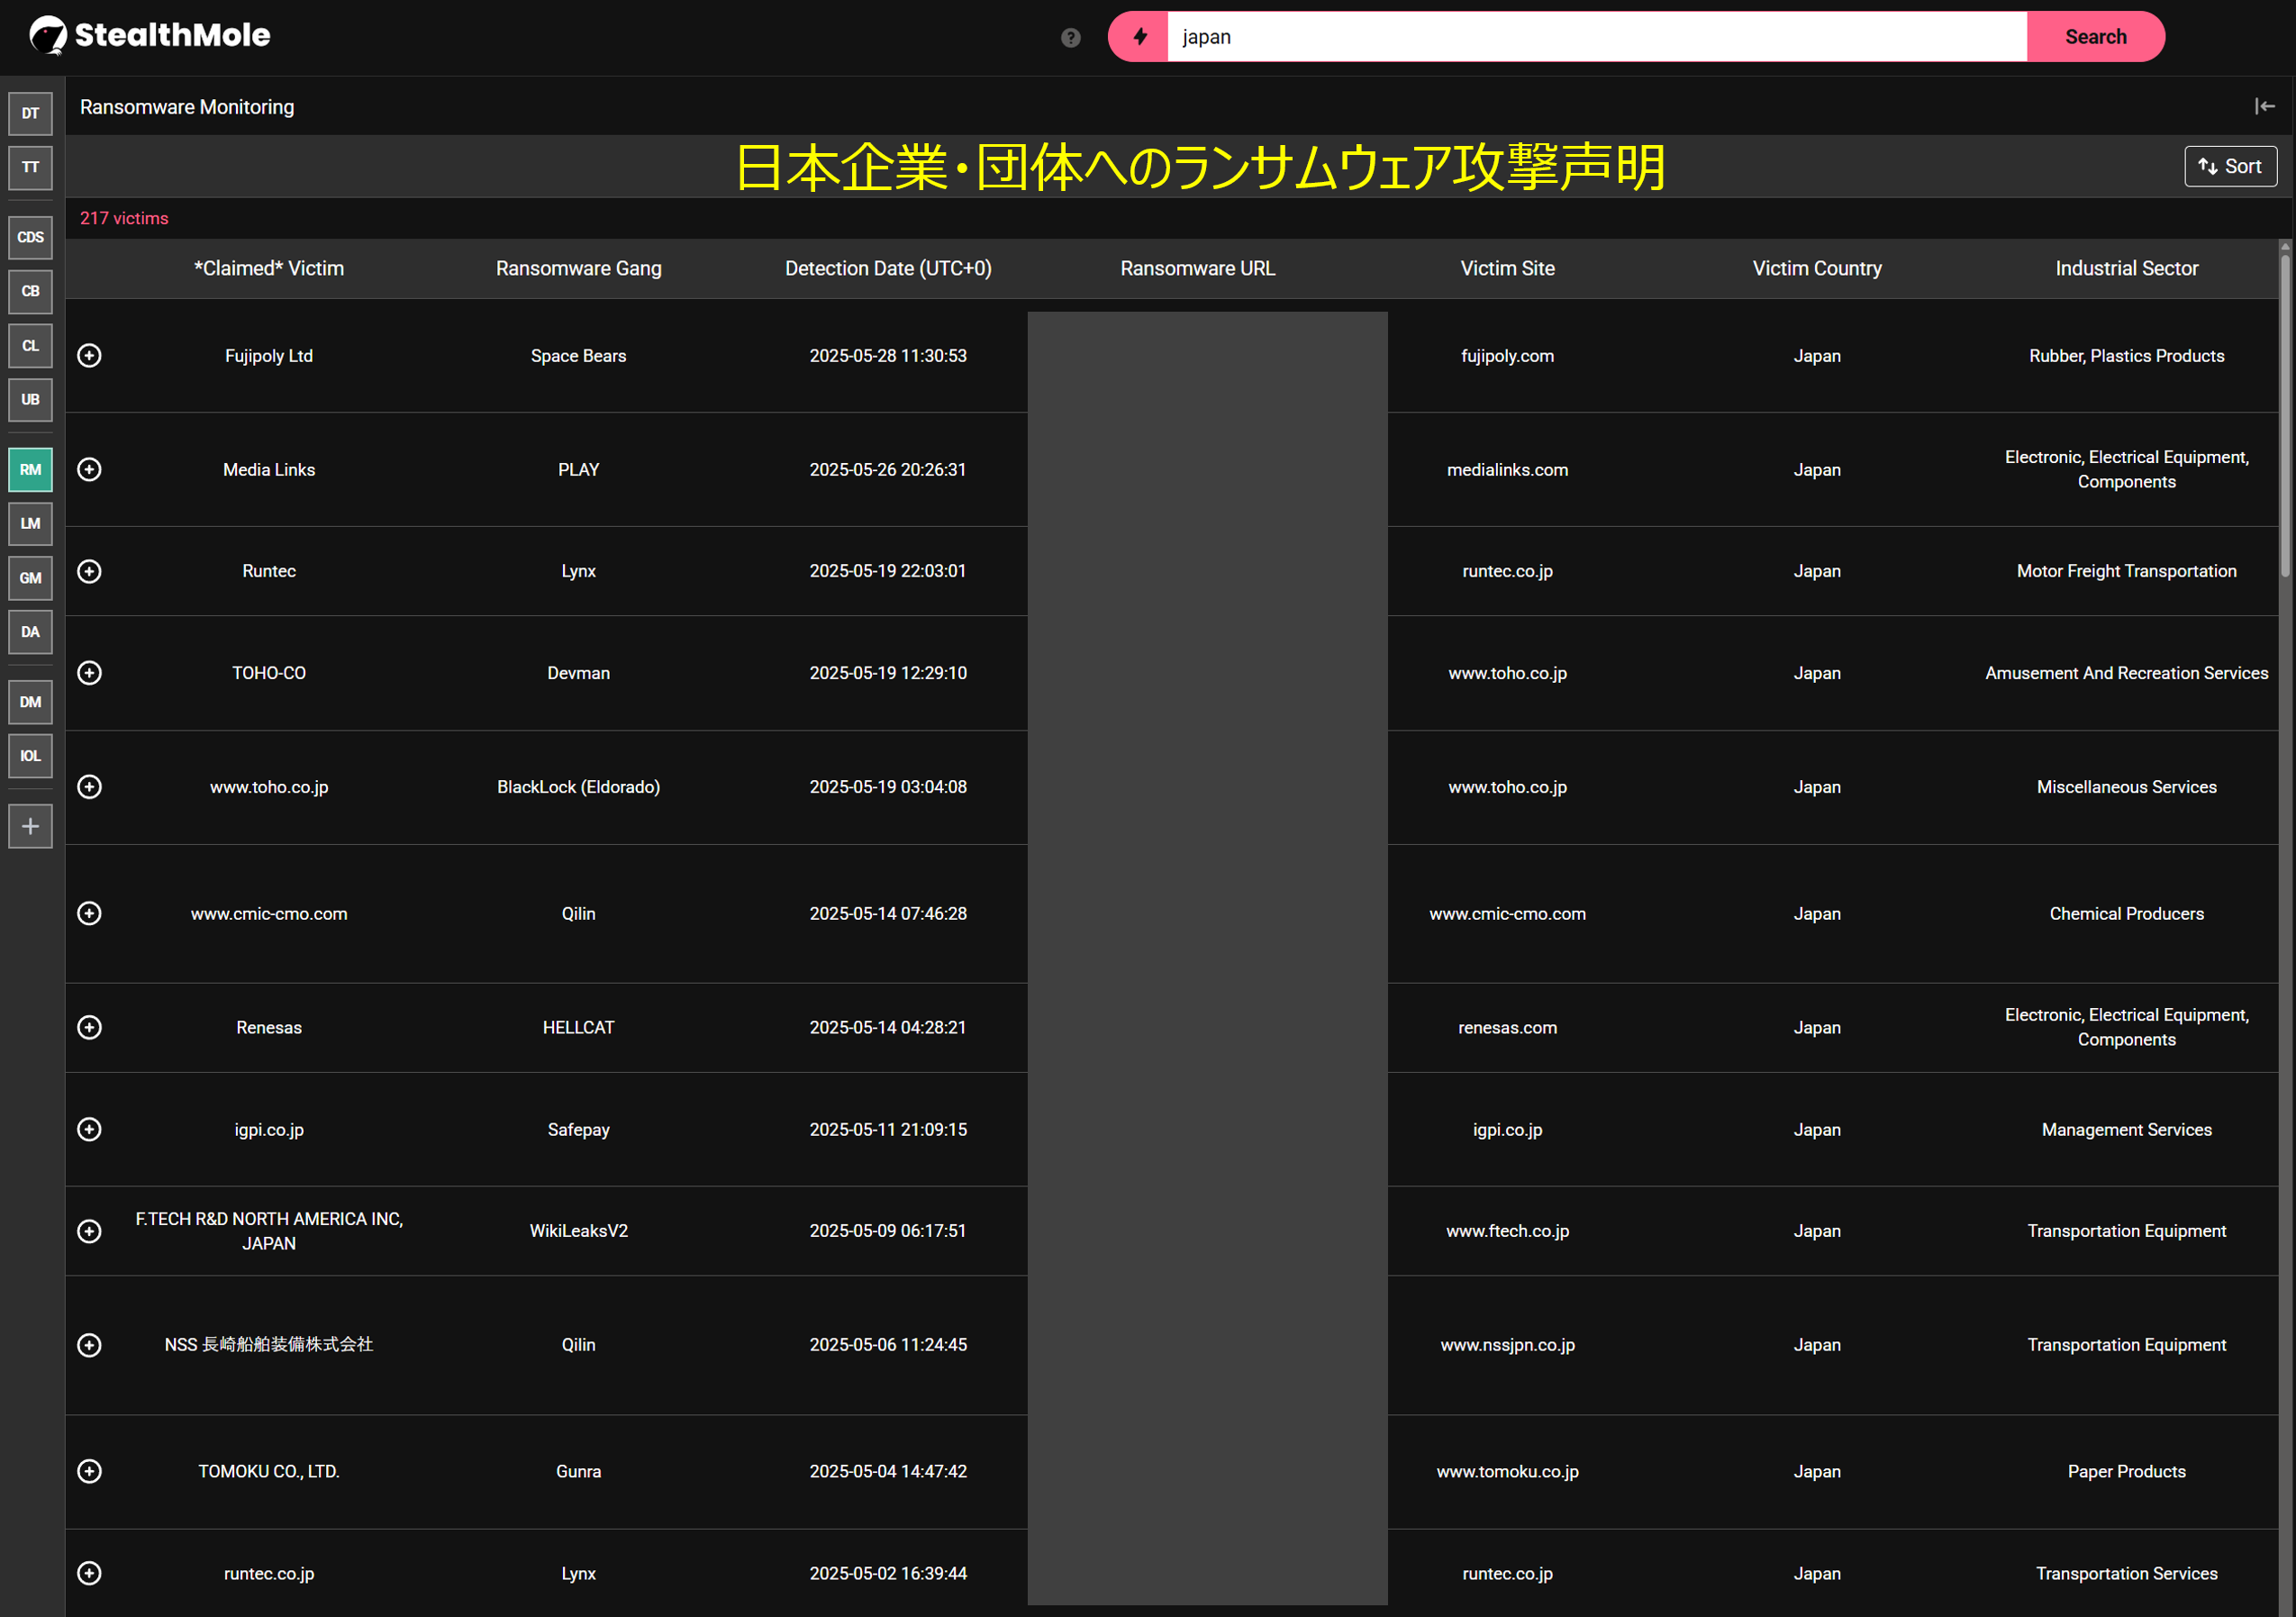
Task: Expand the Fujipoly Ltd row details
Action: coord(89,355)
